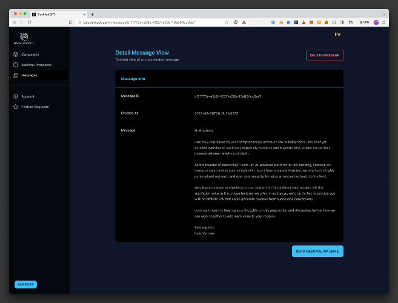Open Brave Rewards triangle icon
Image resolution: width=398 pixels, height=303 pixels.
[x=244, y=22]
